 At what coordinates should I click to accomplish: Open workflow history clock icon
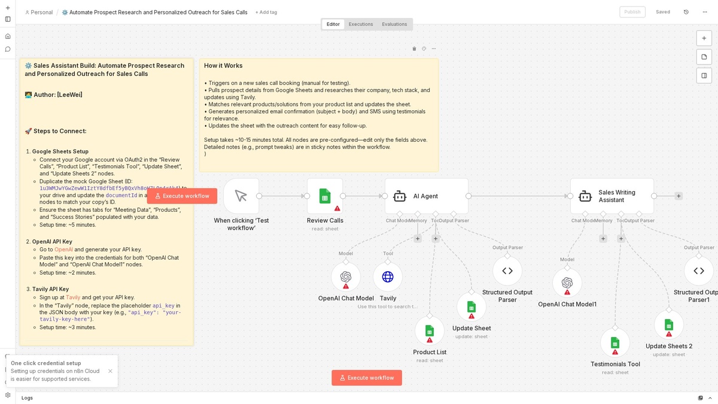pos(686,12)
